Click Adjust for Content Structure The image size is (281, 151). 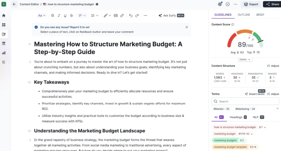(x=273, y=66)
